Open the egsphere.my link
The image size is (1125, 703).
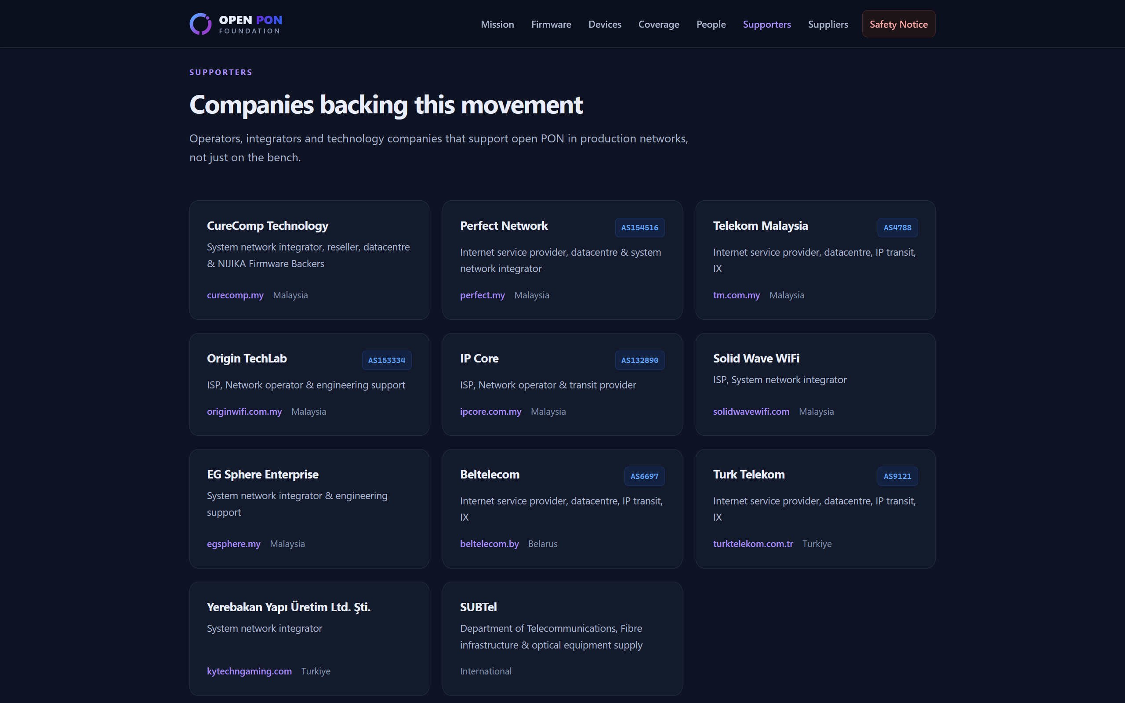coord(233,544)
